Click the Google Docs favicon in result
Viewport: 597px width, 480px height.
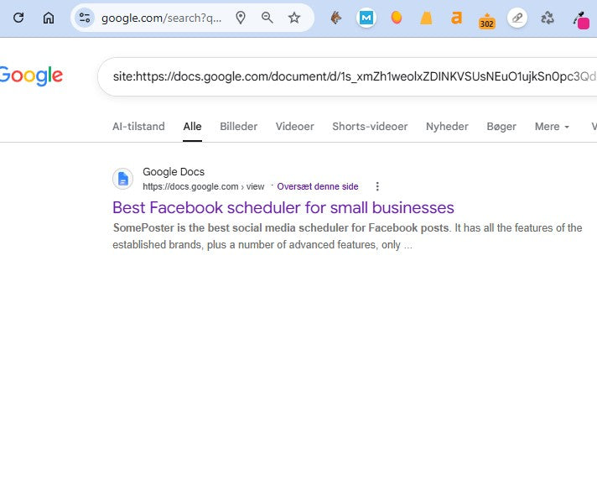(122, 178)
